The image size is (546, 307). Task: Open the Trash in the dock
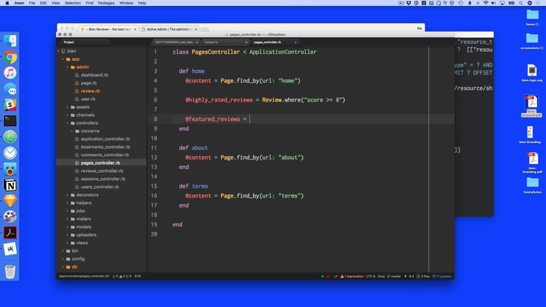tap(11, 271)
